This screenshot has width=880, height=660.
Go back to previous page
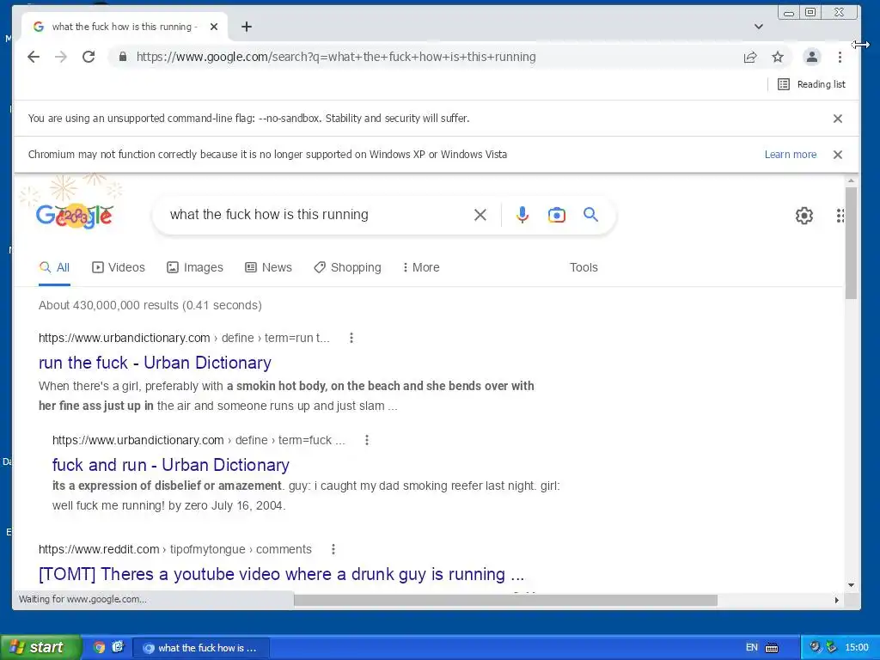(34, 57)
